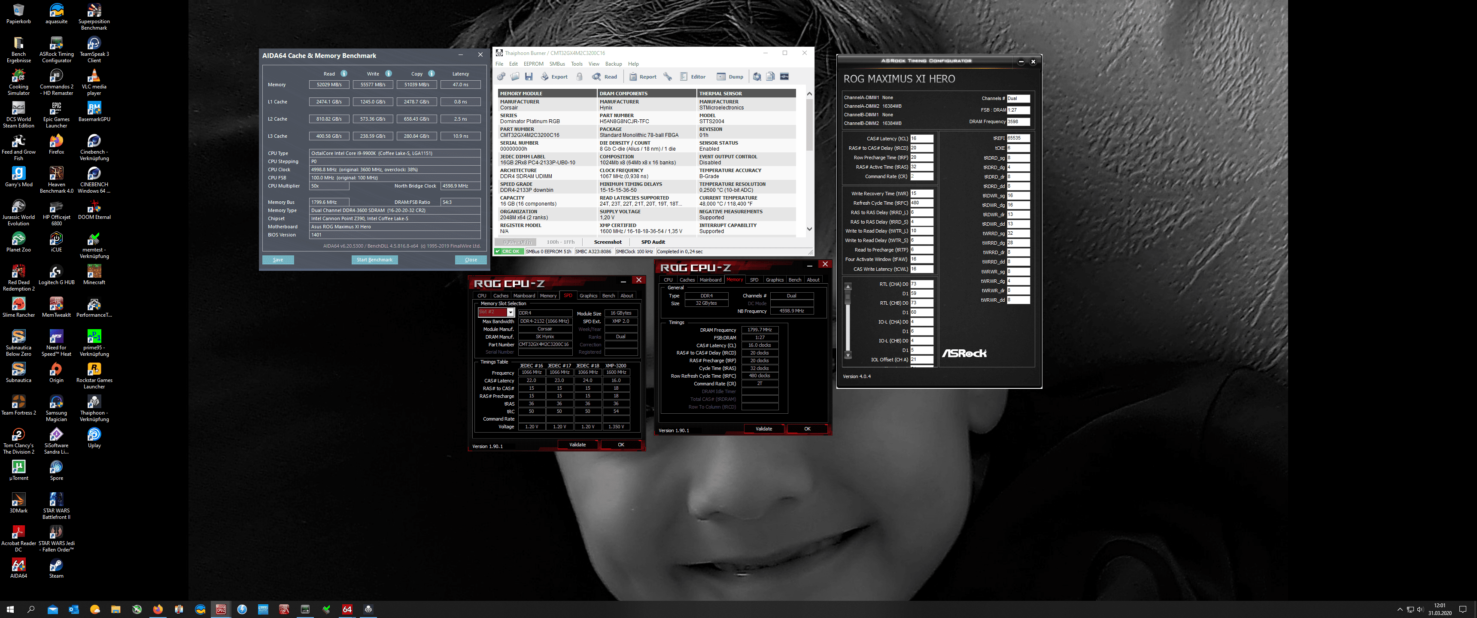Screen dimensions: 1477x618
Task: Open Report from the Thaiphoon Burner toolbar
Action: pyautogui.click(x=643, y=76)
